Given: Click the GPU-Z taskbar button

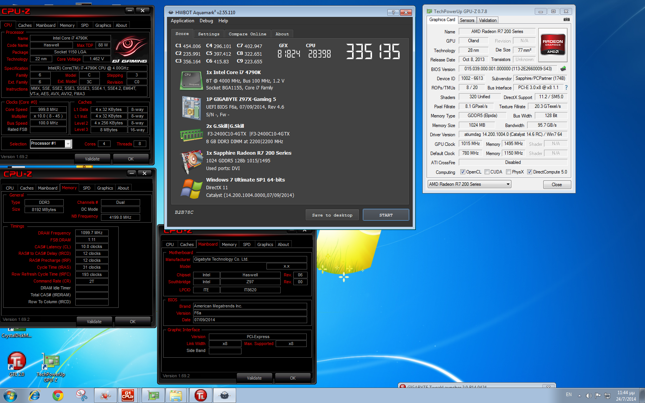Looking at the screenshot, I should (153, 395).
